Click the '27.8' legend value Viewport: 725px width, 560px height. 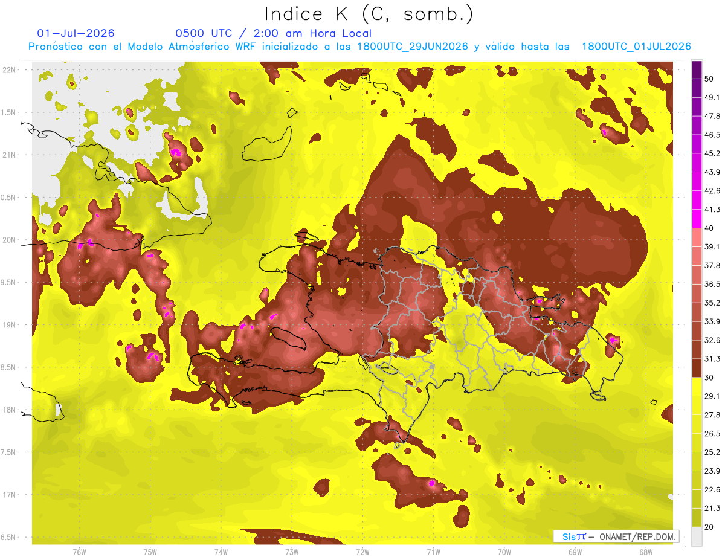(x=712, y=415)
